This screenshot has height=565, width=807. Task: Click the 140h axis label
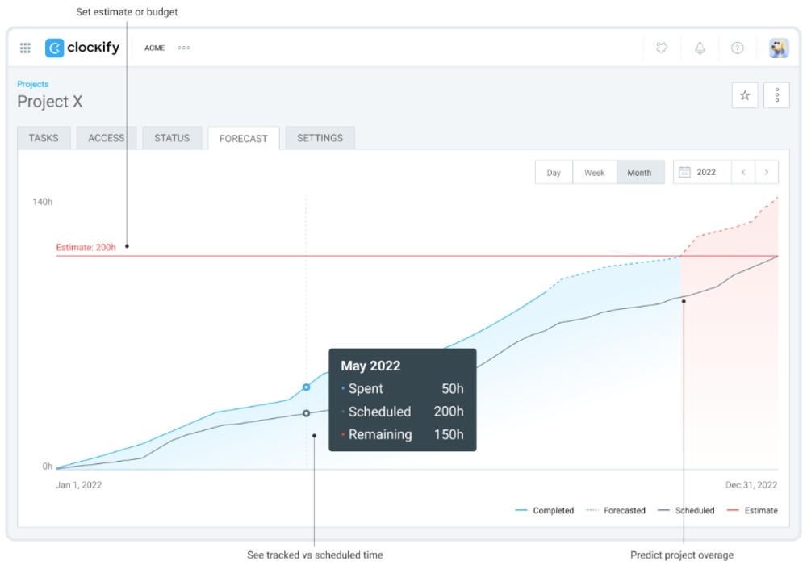42,202
